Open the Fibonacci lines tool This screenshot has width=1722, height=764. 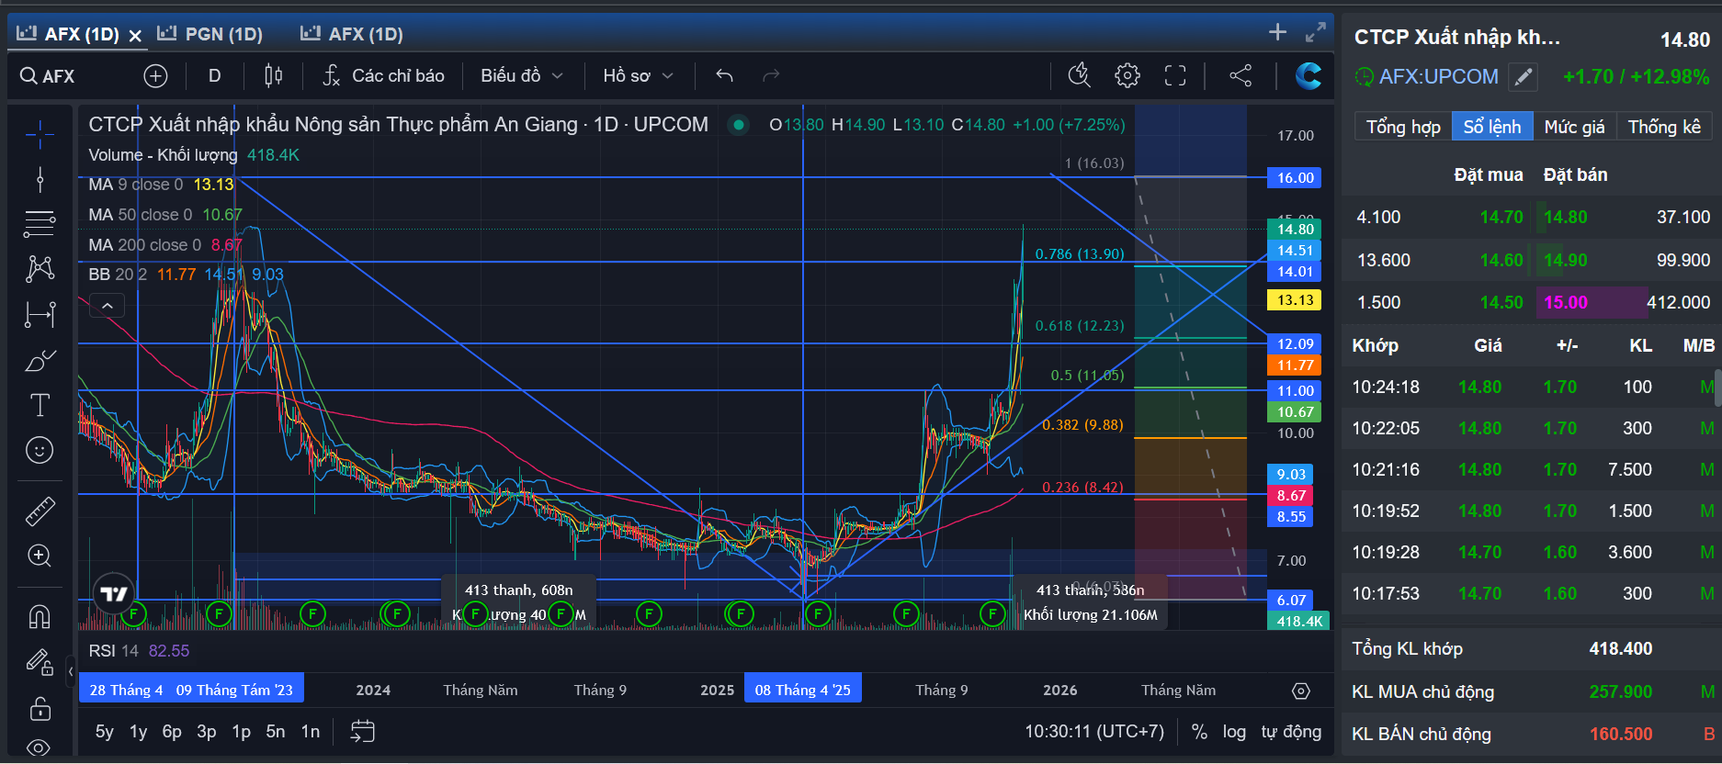(40, 223)
